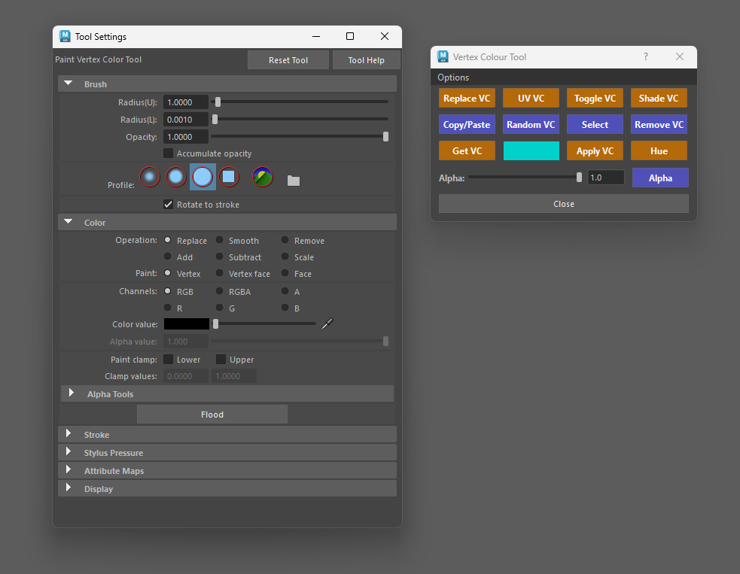This screenshot has height=574, width=740.
Task: Open the cyan color swatch
Action: click(531, 151)
